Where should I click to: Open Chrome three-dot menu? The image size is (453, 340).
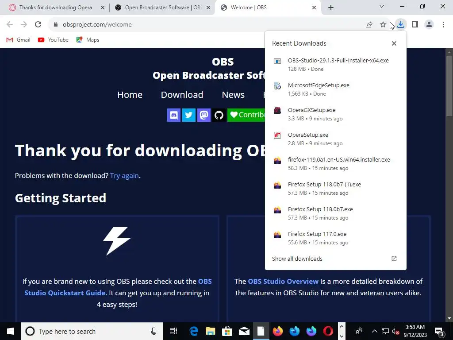point(443,25)
